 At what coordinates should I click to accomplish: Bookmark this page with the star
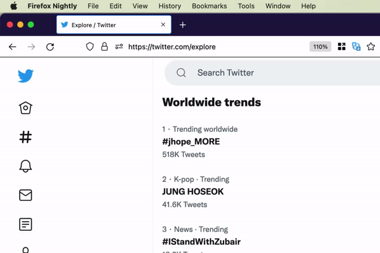point(370,46)
